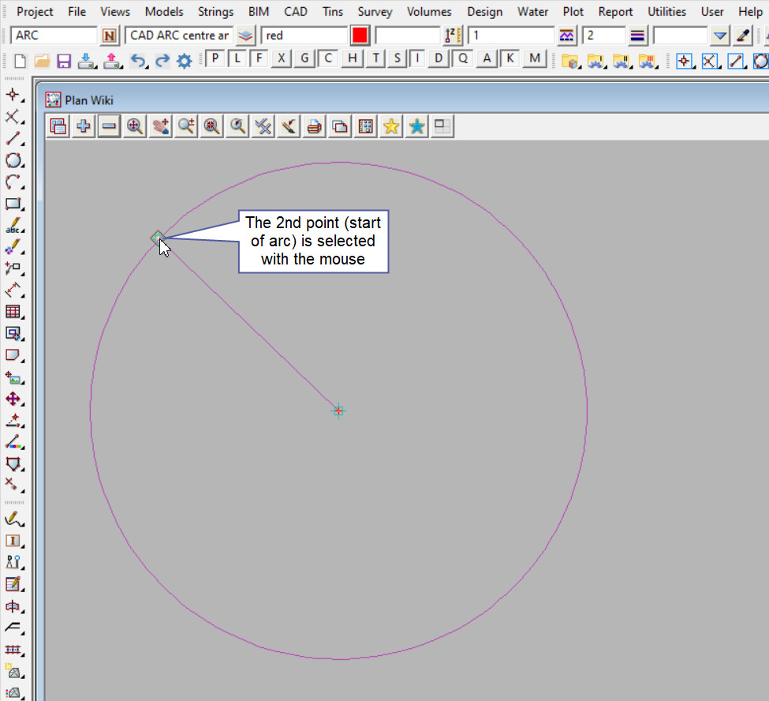The image size is (769, 701).
Task: Click the plus button in Plan Wiki toolbar
Action: (83, 126)
